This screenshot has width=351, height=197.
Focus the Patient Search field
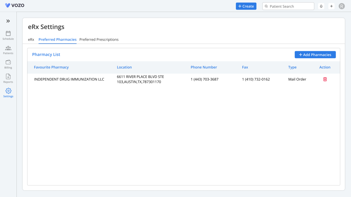click(x=290, y=6)
